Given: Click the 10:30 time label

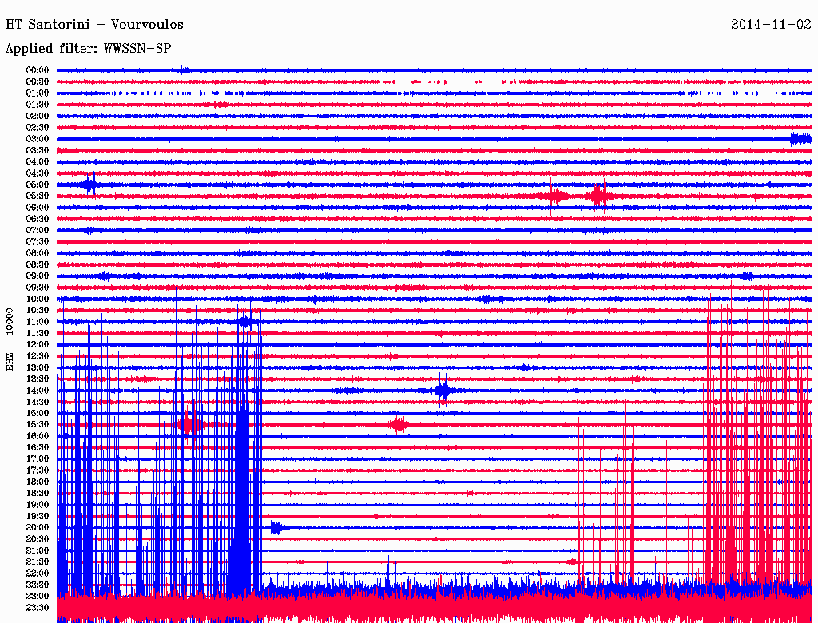Looking at the screenshot, I should 38,311.
